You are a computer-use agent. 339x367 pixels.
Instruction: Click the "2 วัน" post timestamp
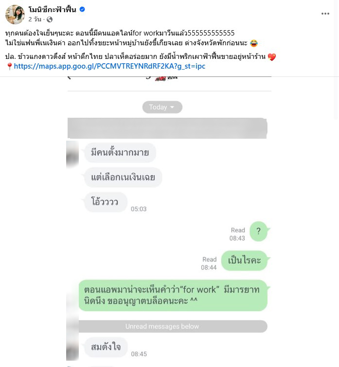pyautogui.click(x=35, y=19)
